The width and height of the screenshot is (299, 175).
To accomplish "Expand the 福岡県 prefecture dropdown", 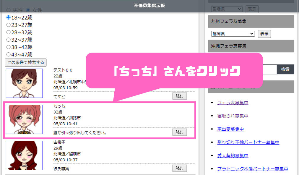I will [x=233, y=34].
